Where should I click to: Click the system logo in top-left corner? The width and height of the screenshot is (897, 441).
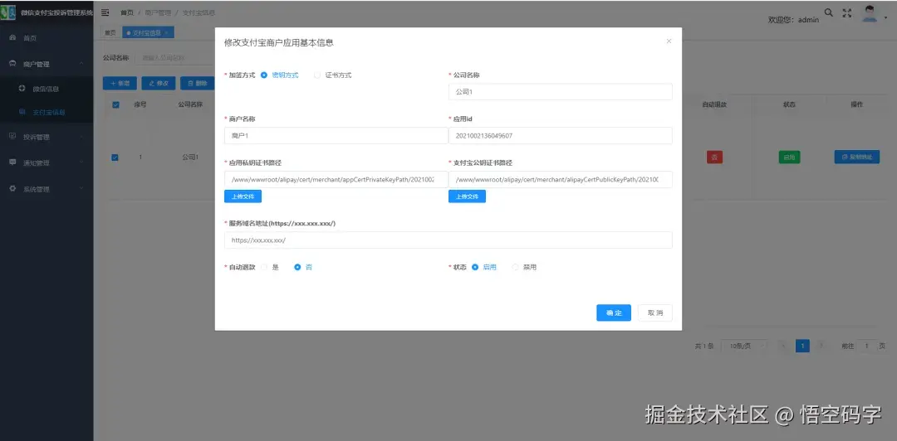click(8, 12)
